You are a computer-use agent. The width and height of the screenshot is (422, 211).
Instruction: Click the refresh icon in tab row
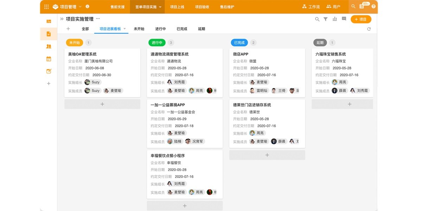[x=369, y=29]
